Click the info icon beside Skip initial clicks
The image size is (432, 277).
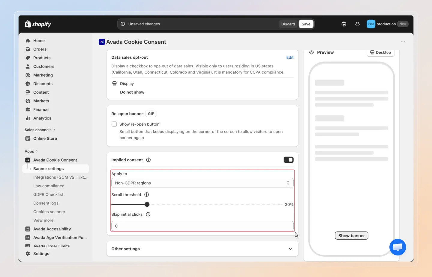point(148,214)
